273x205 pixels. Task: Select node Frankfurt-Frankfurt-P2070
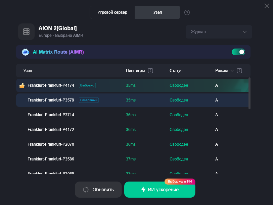[132, 144]
